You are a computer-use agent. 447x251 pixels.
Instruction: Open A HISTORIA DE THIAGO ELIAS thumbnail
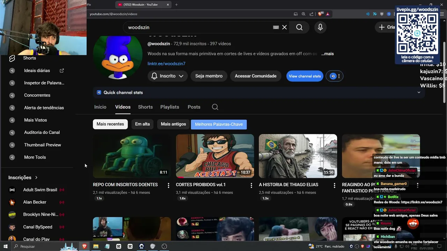click(x=298, y=156)
